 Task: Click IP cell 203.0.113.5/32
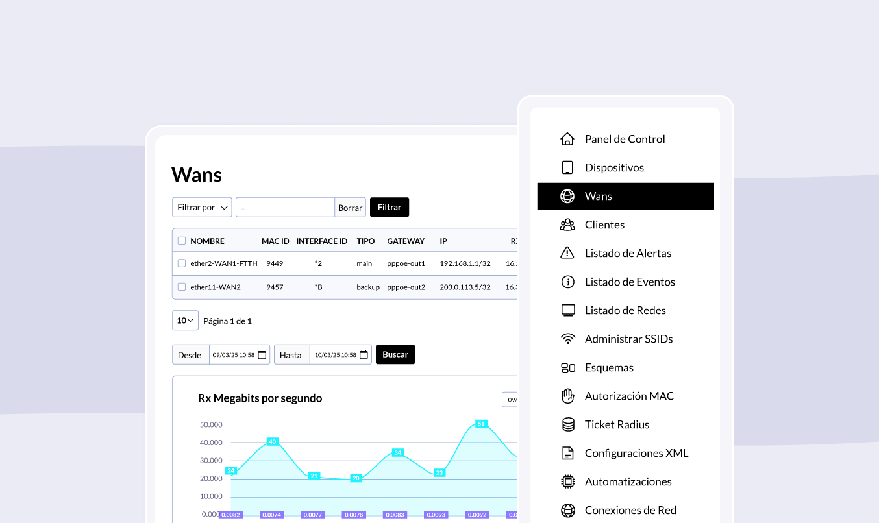click(465, 287)
